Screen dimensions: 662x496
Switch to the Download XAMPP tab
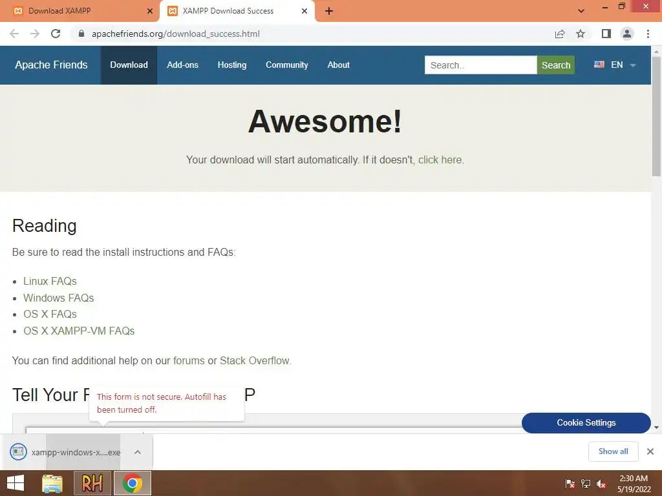(x=80, y=12)
